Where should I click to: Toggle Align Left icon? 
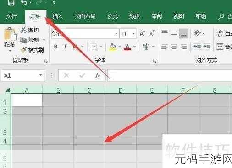[165, 47]
